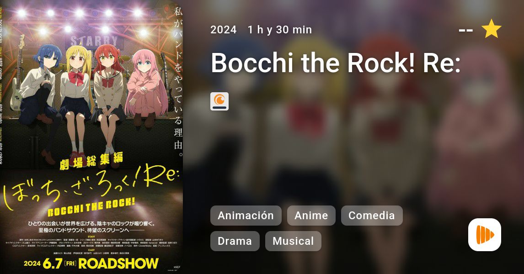Click the Bocchi the Rock! Re: title

pos(336,63)
